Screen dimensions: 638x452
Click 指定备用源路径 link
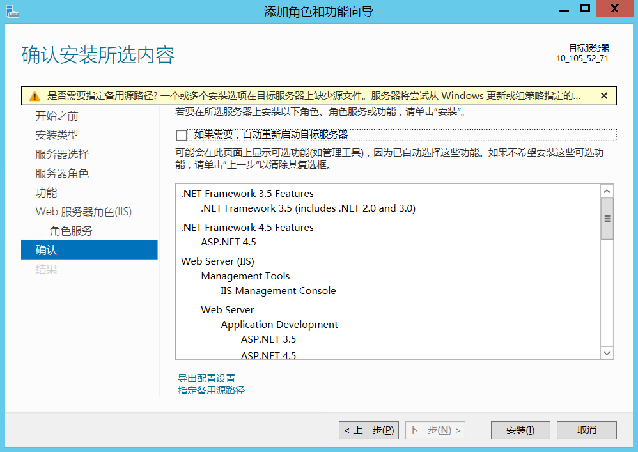click(x=211, y=390)
